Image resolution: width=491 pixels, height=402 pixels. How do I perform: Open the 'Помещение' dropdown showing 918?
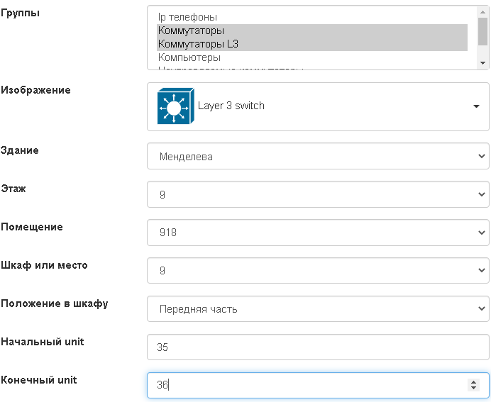point(318,233)
